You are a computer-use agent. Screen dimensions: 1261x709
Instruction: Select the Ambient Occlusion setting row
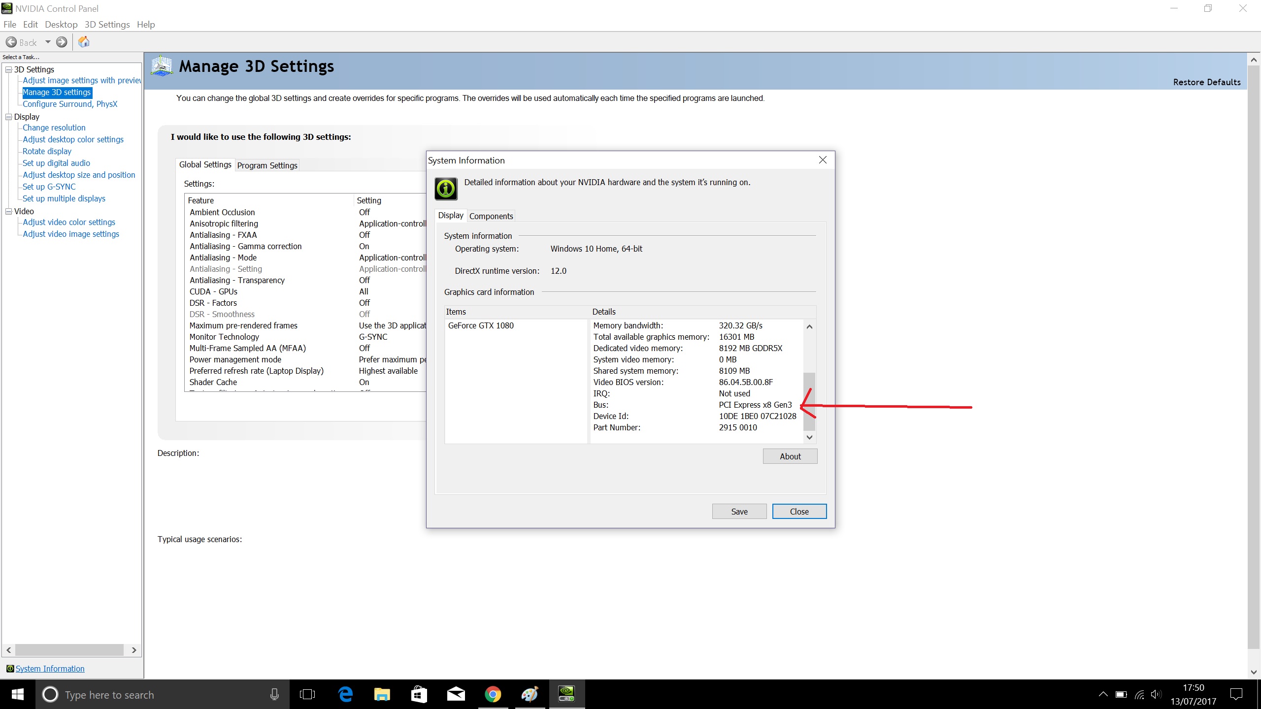tap(305, 212)
